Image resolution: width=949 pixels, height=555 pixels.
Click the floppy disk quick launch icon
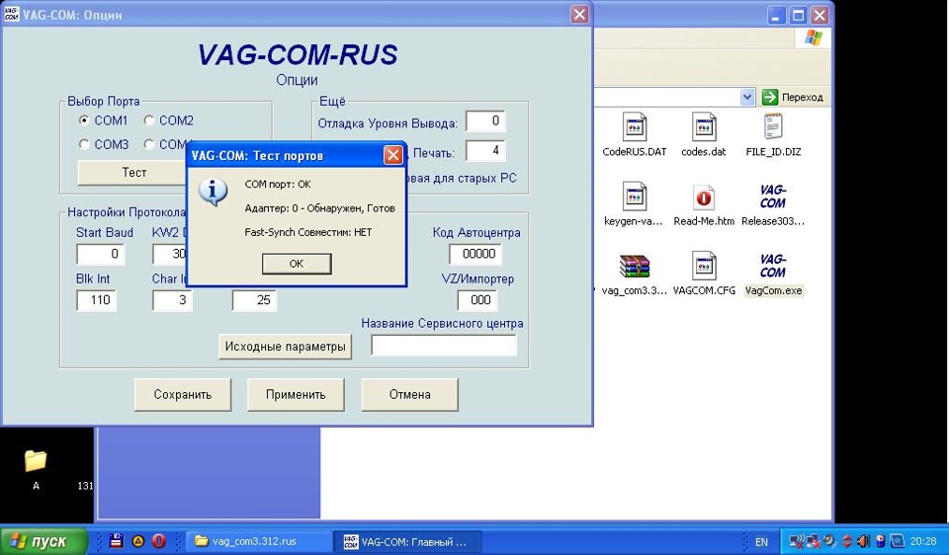point(116,541)
